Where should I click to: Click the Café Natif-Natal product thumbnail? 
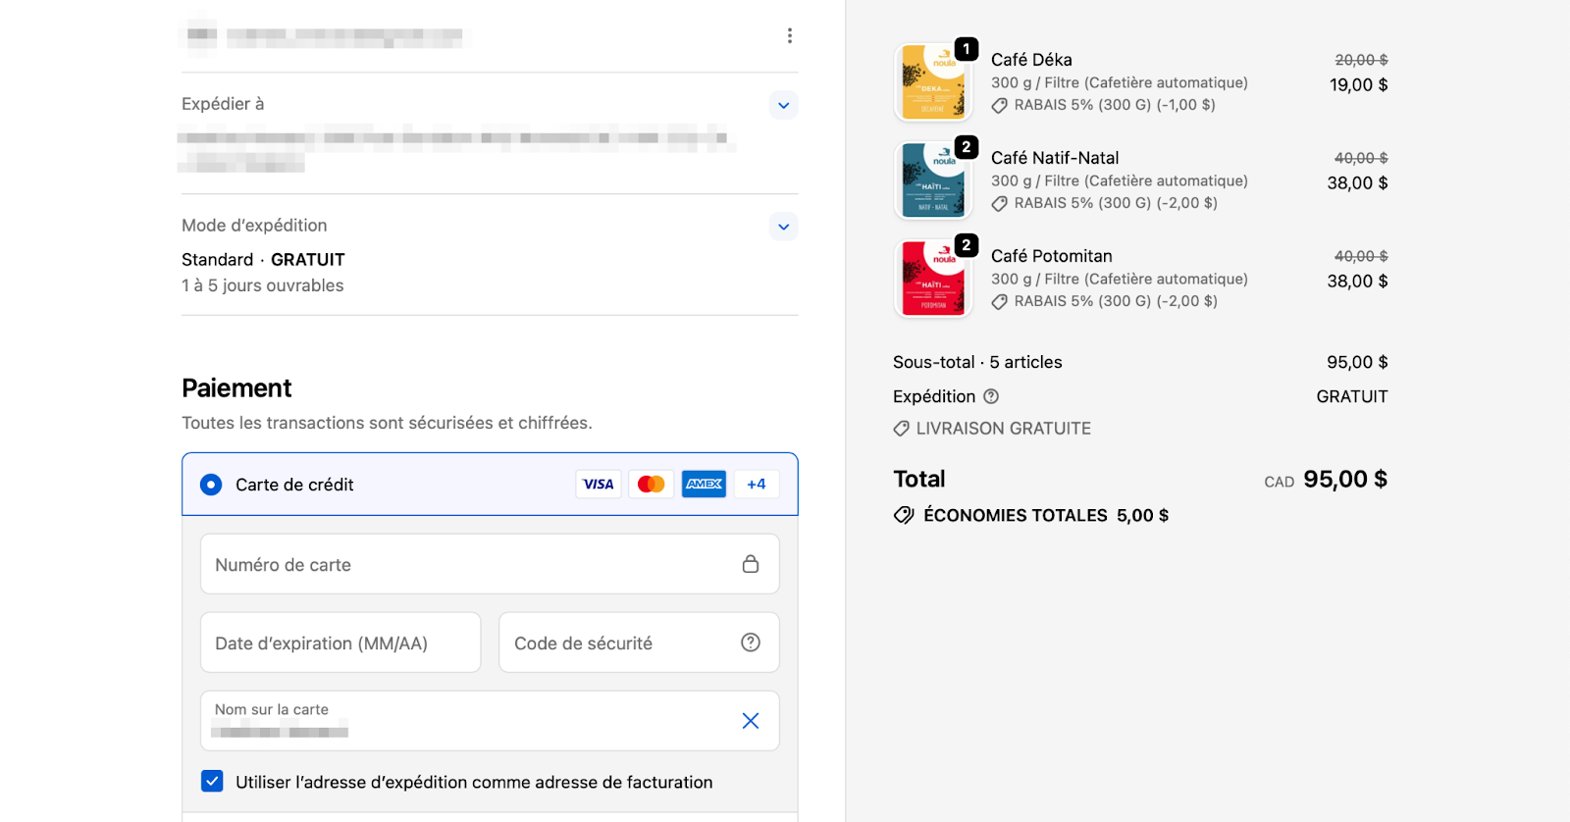click(932, 180)
